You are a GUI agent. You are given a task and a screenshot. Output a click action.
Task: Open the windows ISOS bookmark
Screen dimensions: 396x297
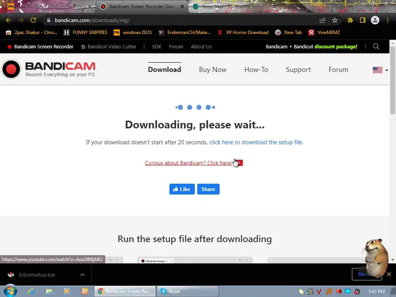coord(133,32)
